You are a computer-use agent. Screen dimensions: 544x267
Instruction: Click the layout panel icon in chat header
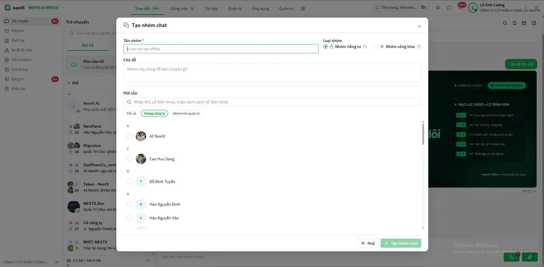tap(524, 23)
